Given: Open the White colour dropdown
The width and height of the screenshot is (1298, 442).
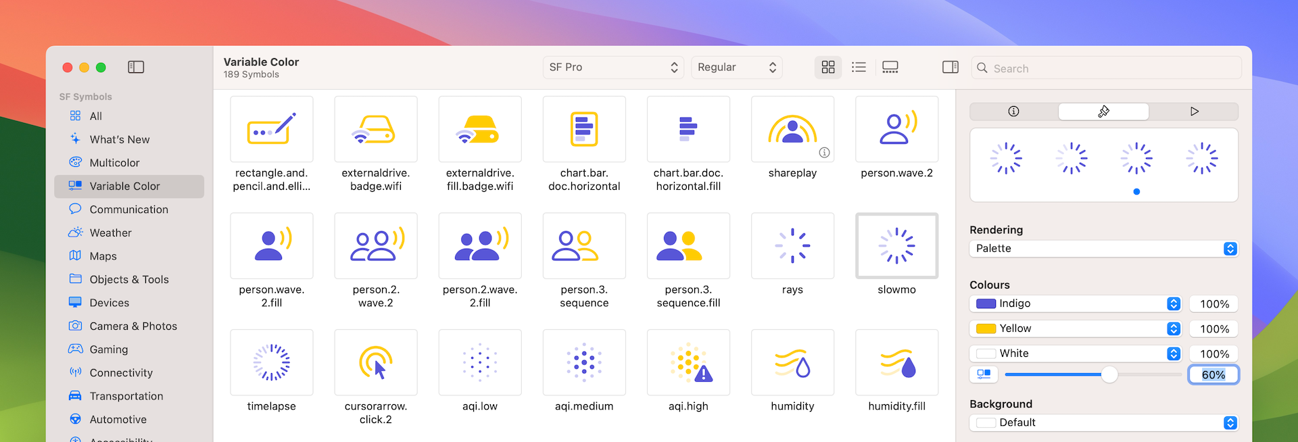Looking at the screenshot, I should pos(1076,353).
